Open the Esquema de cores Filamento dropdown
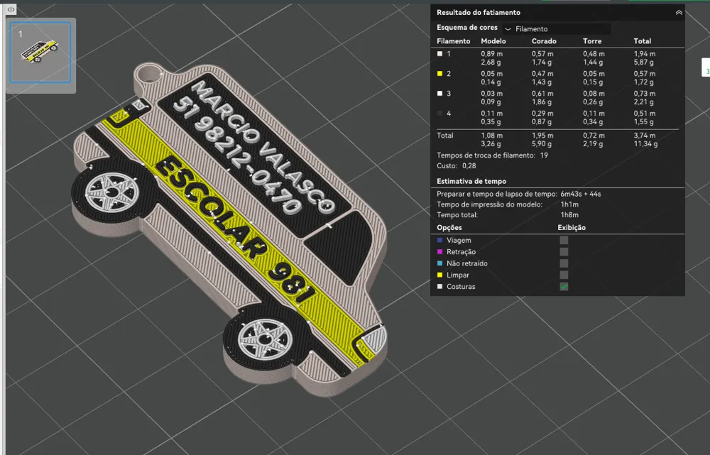This screenshot has width=710, height=455. [x=557, y=29]
